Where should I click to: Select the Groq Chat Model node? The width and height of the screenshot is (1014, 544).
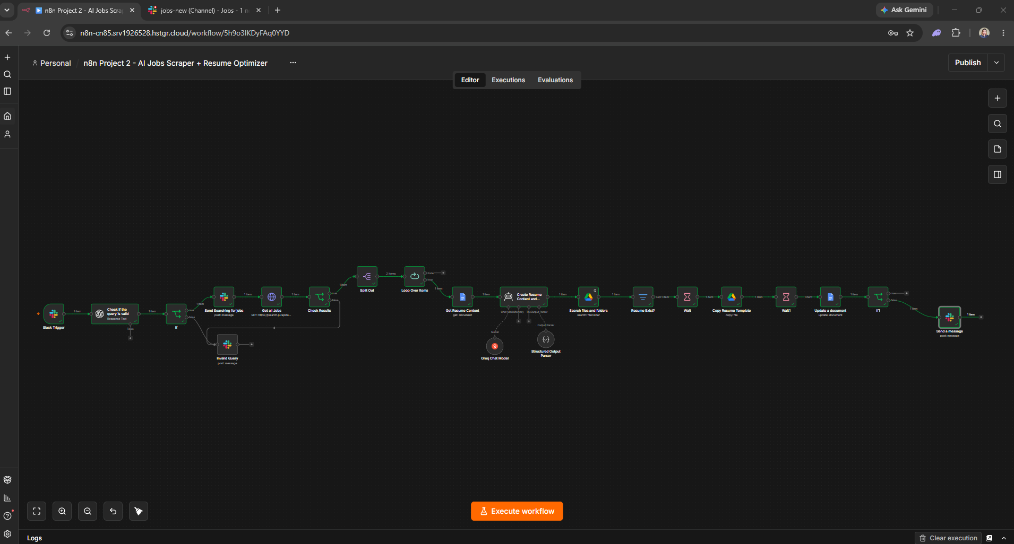[495, 346]
